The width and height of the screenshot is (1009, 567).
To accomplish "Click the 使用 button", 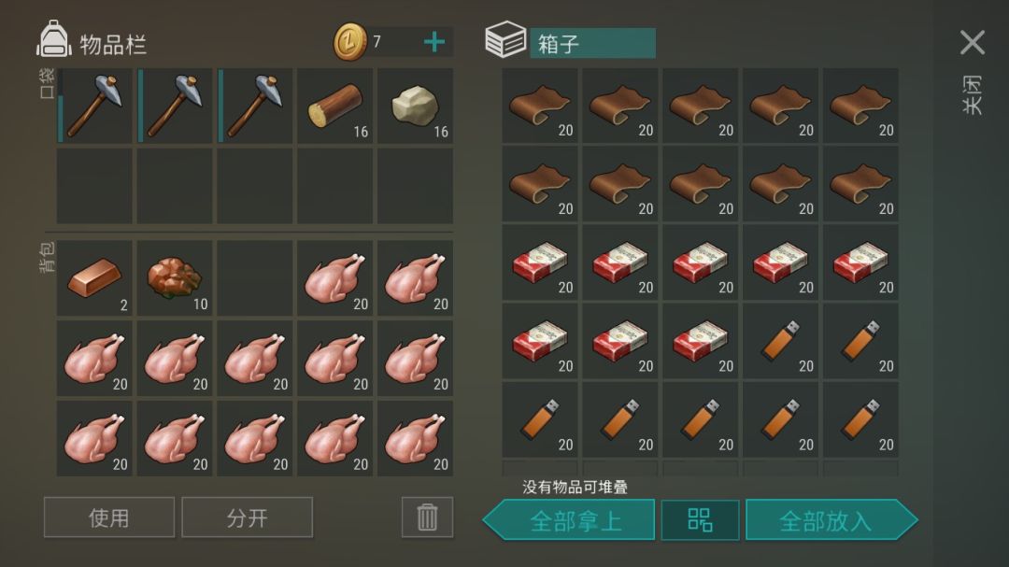I will [x=108, y=517].
